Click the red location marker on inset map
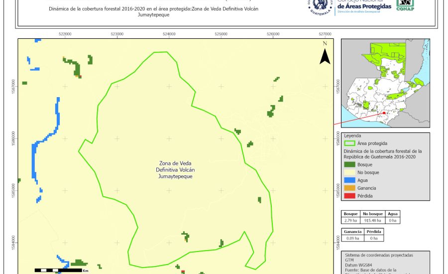The image size is (448, 274). 384,113
